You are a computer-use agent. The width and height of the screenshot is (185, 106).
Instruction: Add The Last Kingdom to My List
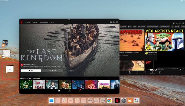point(52,71)
